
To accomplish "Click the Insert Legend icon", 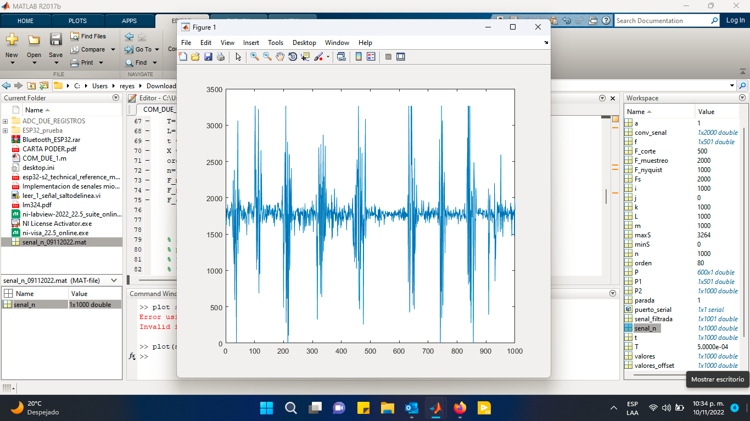I will point(371,56).
